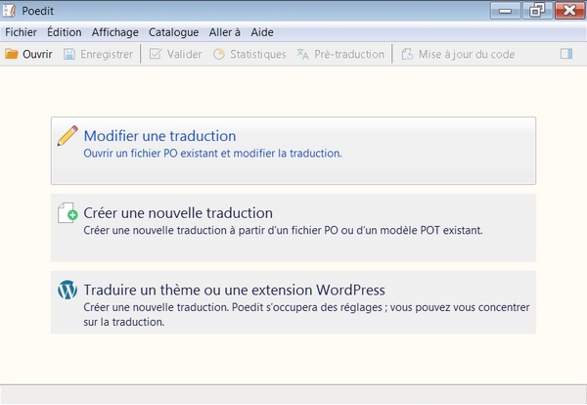Click the new document icon with green plus
This screenshot has height=405, width=587.
[x=68, y=212]
